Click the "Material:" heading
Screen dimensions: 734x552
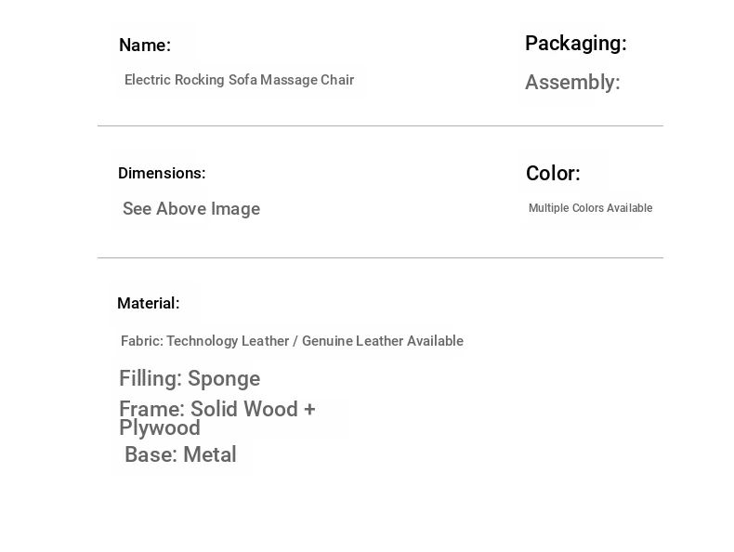[149, 304]
